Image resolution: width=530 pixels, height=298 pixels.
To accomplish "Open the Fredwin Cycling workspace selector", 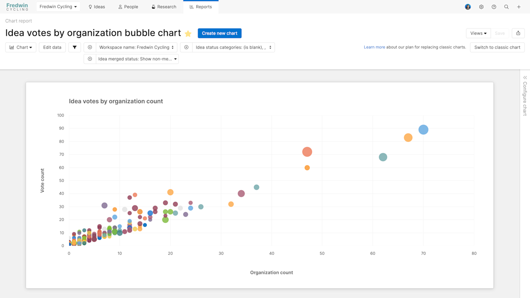I will pyautogui.click(x=57, y=7).
